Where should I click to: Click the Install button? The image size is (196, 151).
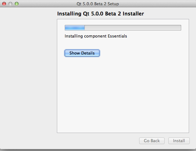tap(179, 141)
